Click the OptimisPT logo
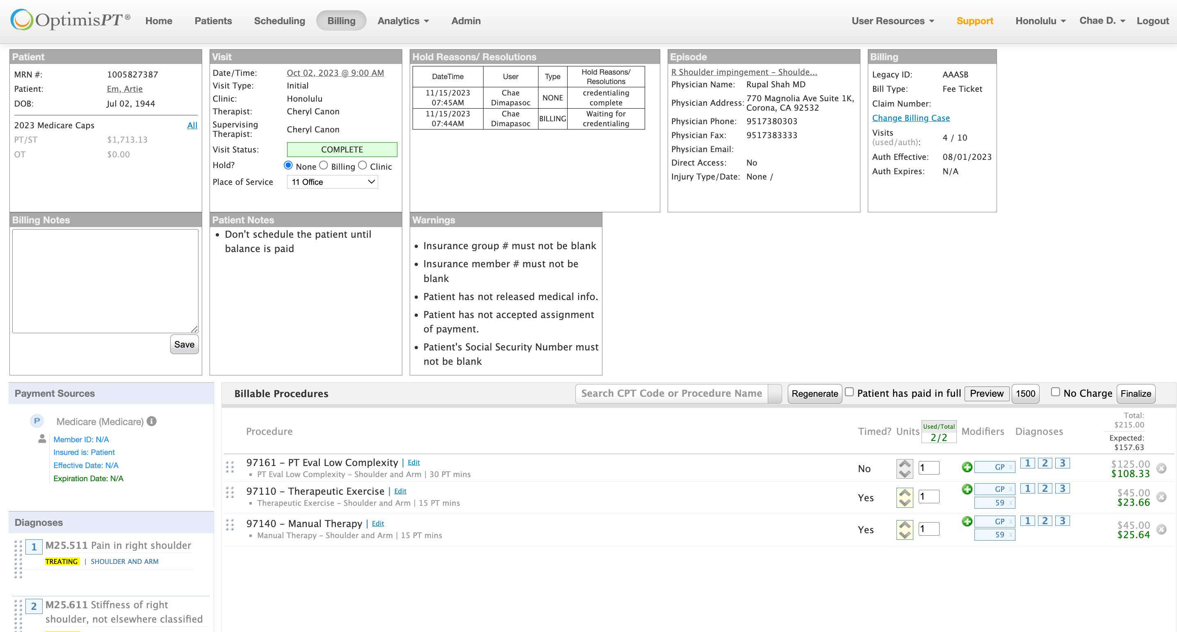Viewport: 1177px width, 632px height. point(71,20)
